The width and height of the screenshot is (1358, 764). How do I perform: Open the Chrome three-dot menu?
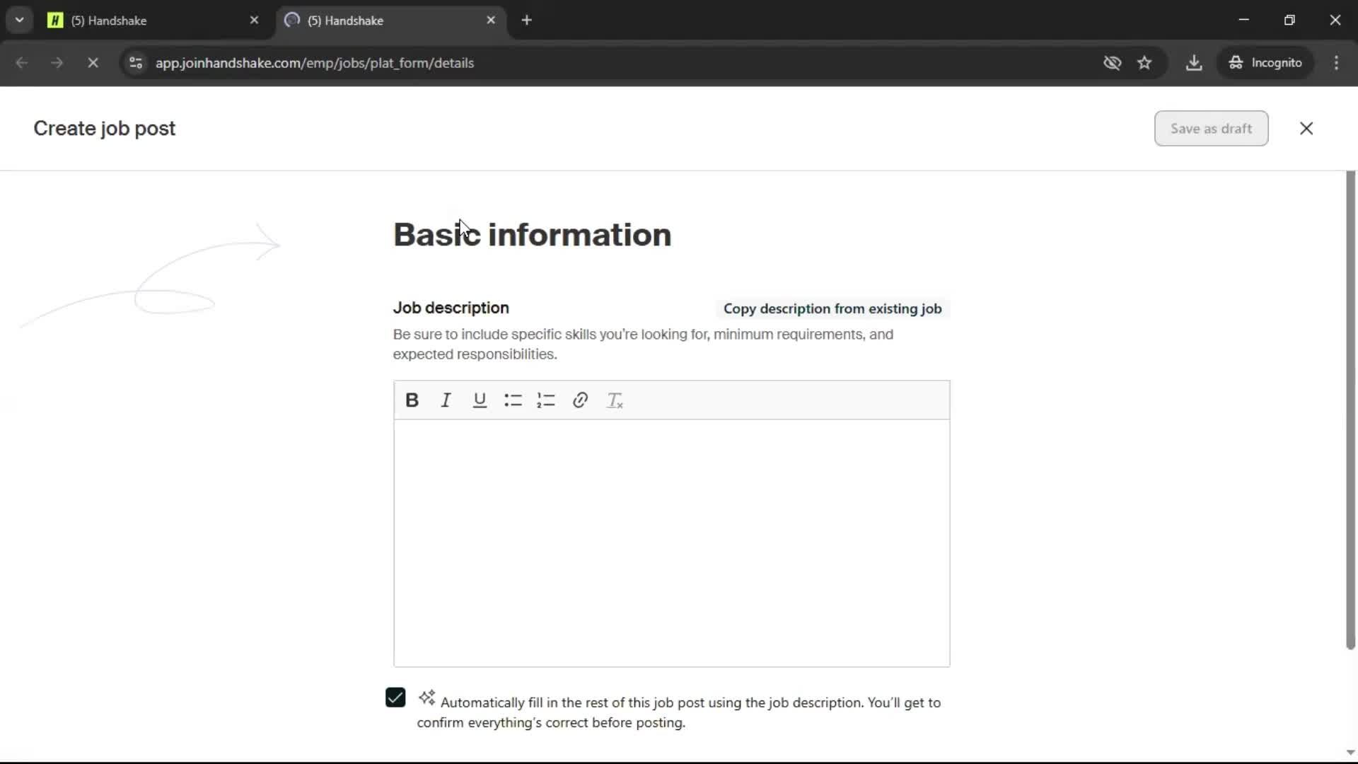[1336, 63]
